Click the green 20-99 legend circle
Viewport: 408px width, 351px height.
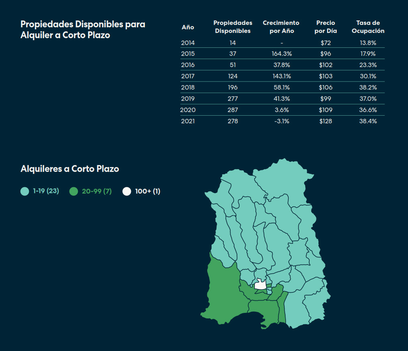[73, 192]
